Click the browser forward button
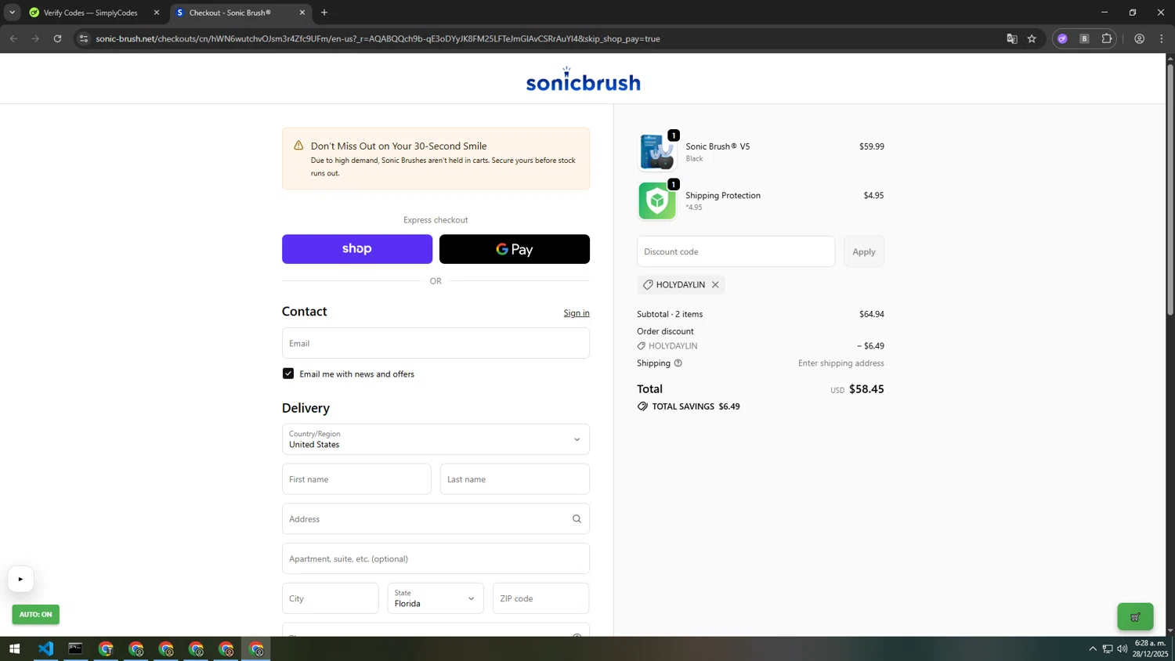This screenshot has width=1175, height=661. (35, 38)
